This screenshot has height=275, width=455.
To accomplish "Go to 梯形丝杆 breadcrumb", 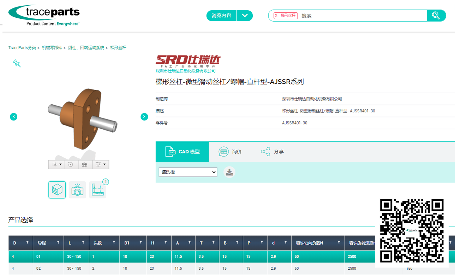I will [118, 48].
